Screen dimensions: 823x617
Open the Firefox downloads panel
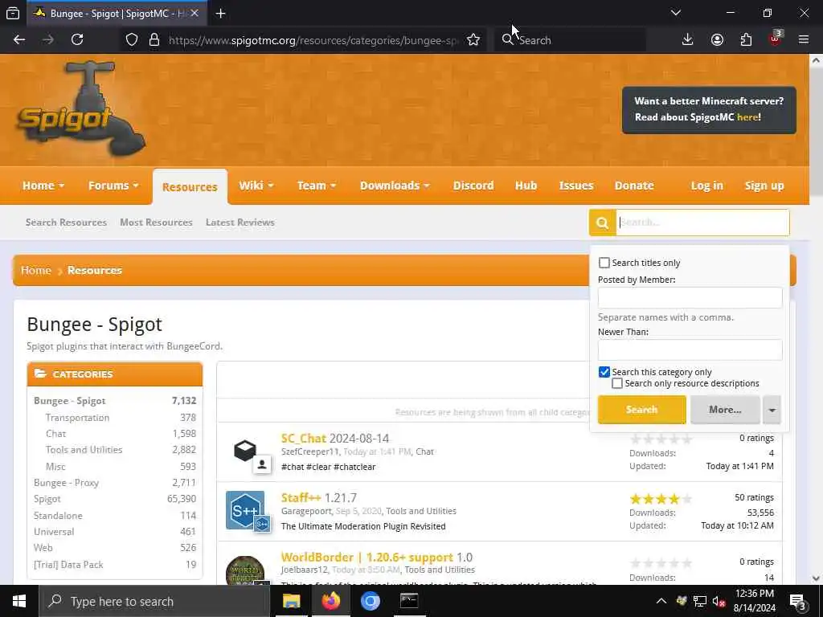[x=688, y=40]
